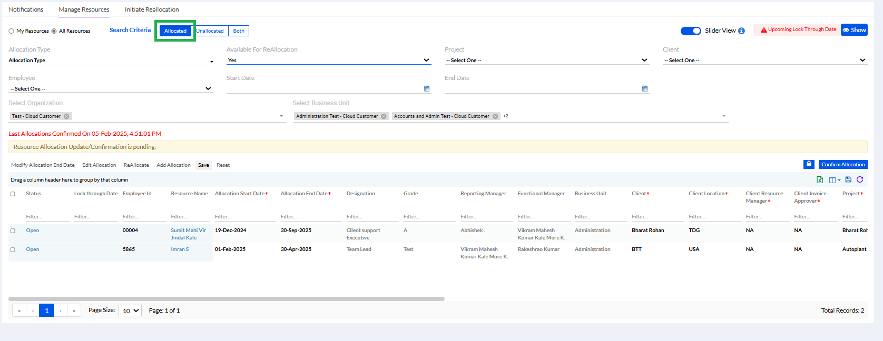
Task: Click the Add Allocation button
Action: tap(173, 165)
